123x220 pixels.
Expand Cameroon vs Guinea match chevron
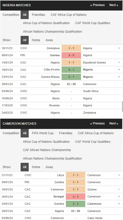point(119,189)
